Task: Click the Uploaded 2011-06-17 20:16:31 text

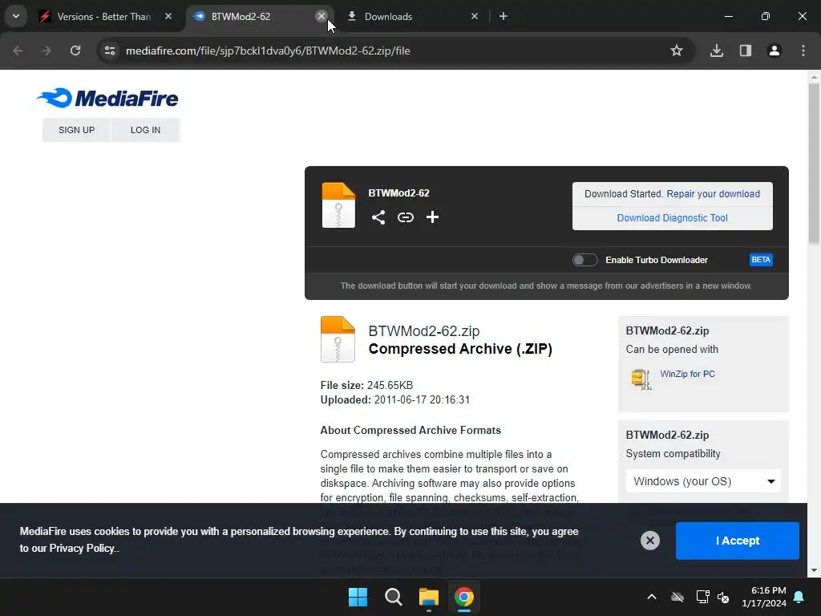Action: click(394, 399)
